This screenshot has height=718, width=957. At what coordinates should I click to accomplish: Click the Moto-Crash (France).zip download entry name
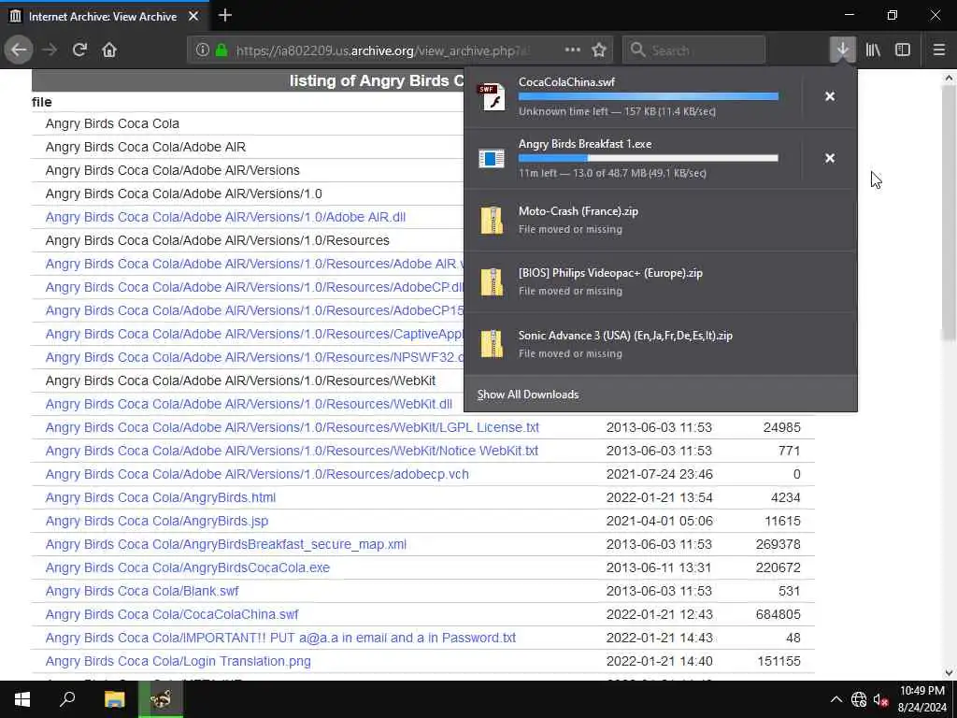[578, 211]
